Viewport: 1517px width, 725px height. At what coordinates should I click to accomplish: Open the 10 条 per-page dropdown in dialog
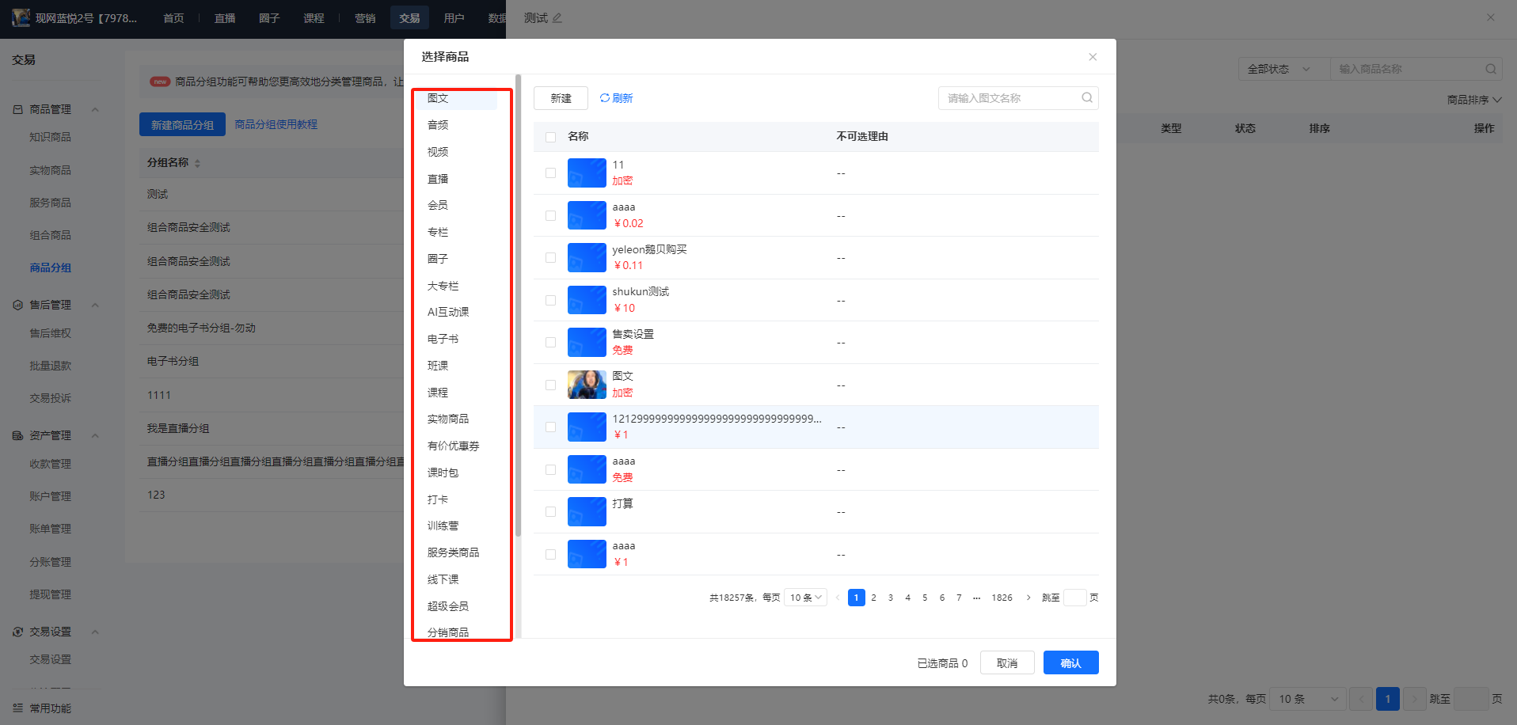(x=805, y=598)
